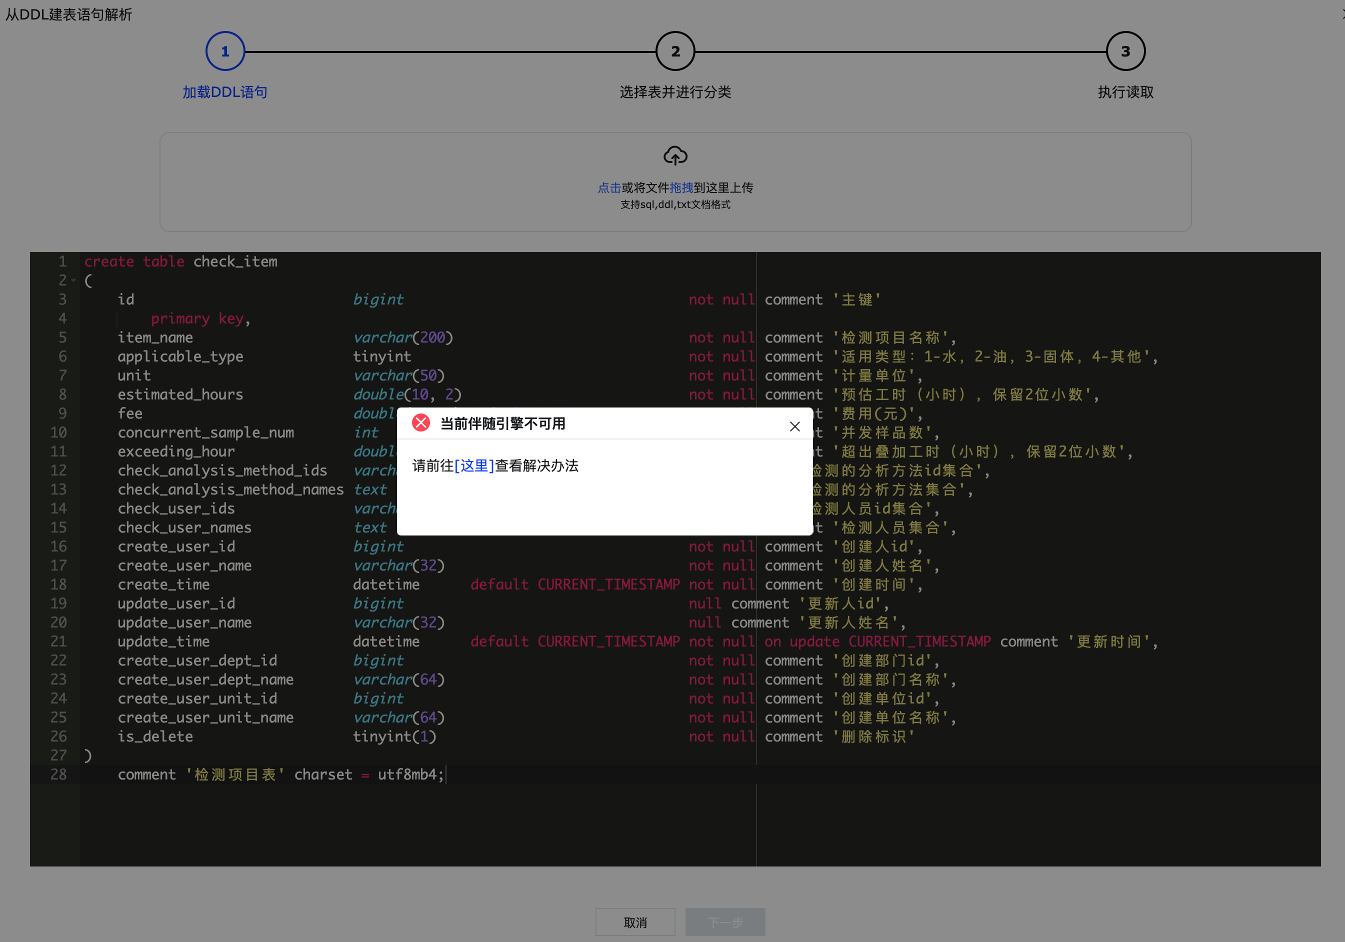Click the 加载DDL语句 step label

point(225,92)
